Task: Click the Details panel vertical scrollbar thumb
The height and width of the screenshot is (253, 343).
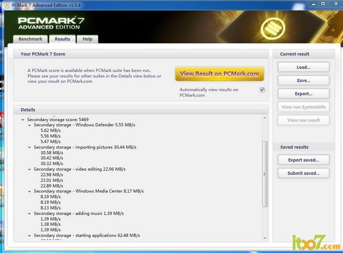Action: pyautogui.click(x=264, y=174)
